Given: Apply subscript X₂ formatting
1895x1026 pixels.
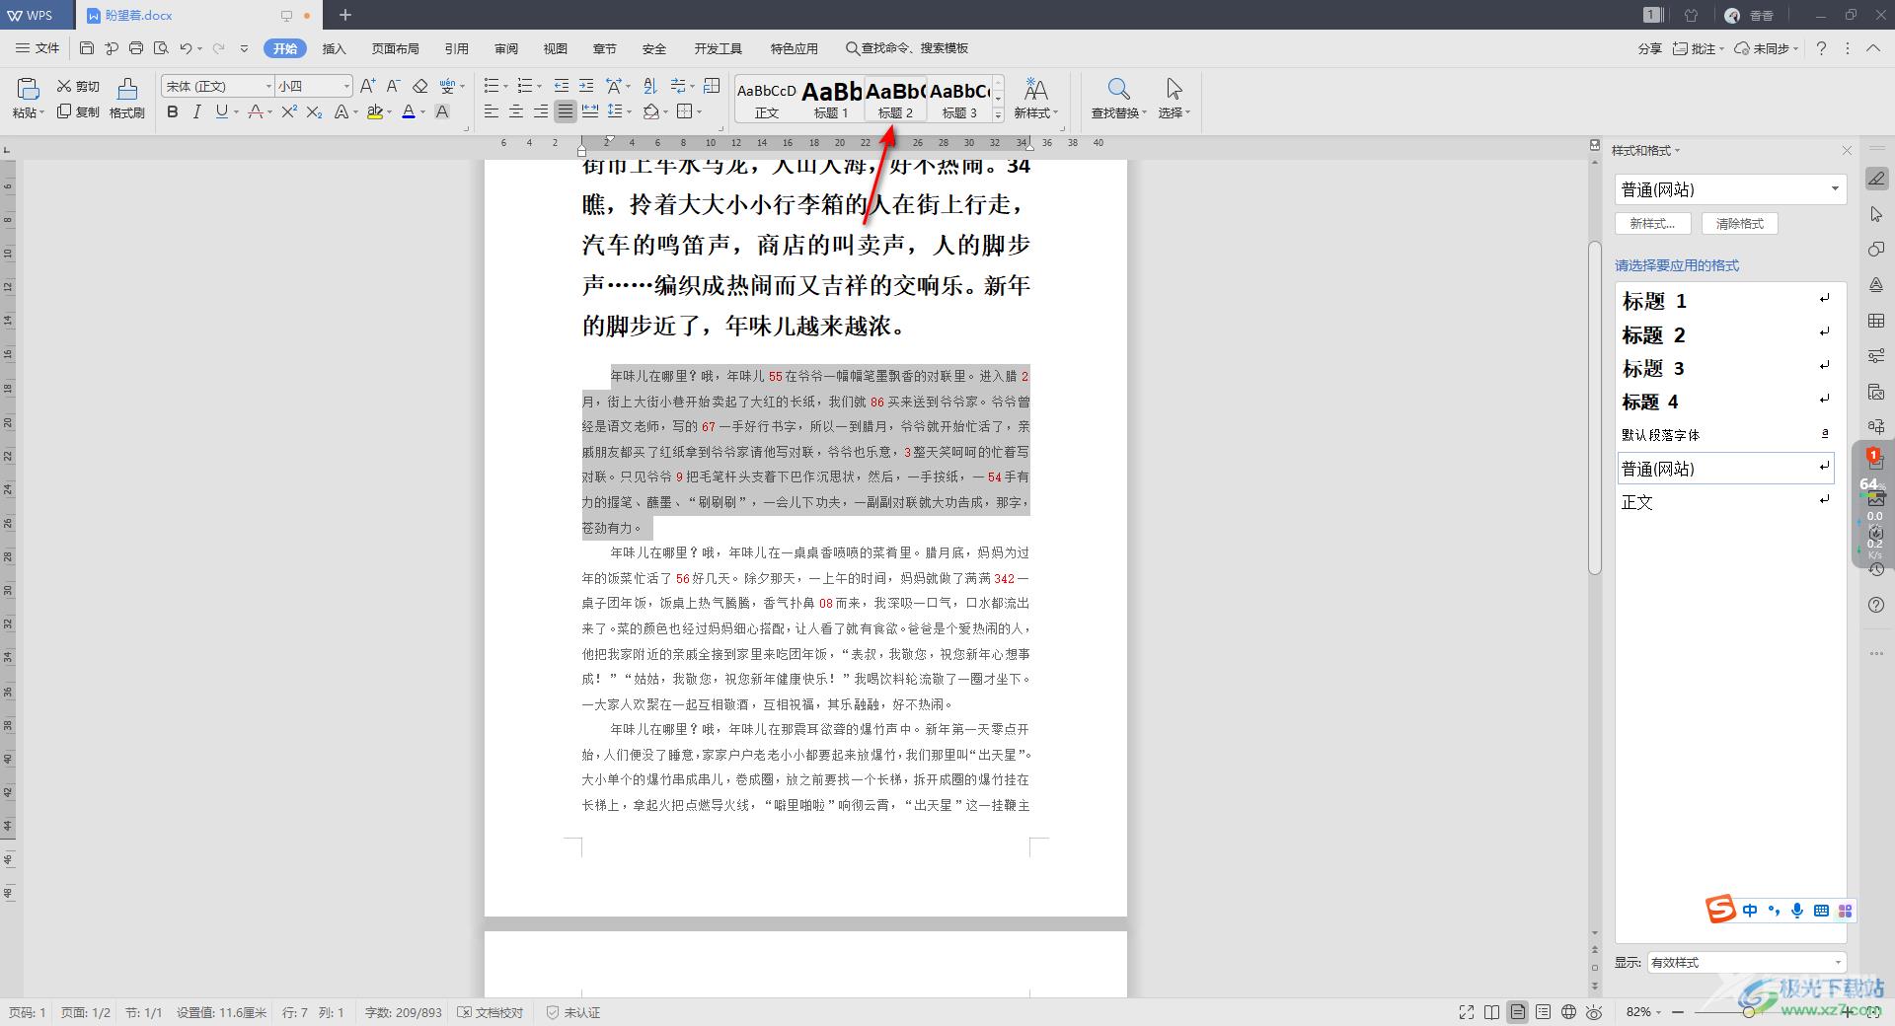Looking at the screenshot, I should (x=314, y=112).
